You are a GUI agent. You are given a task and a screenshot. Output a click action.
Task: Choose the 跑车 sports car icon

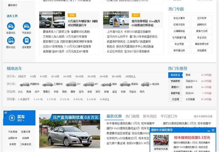[x=107, y=84]
